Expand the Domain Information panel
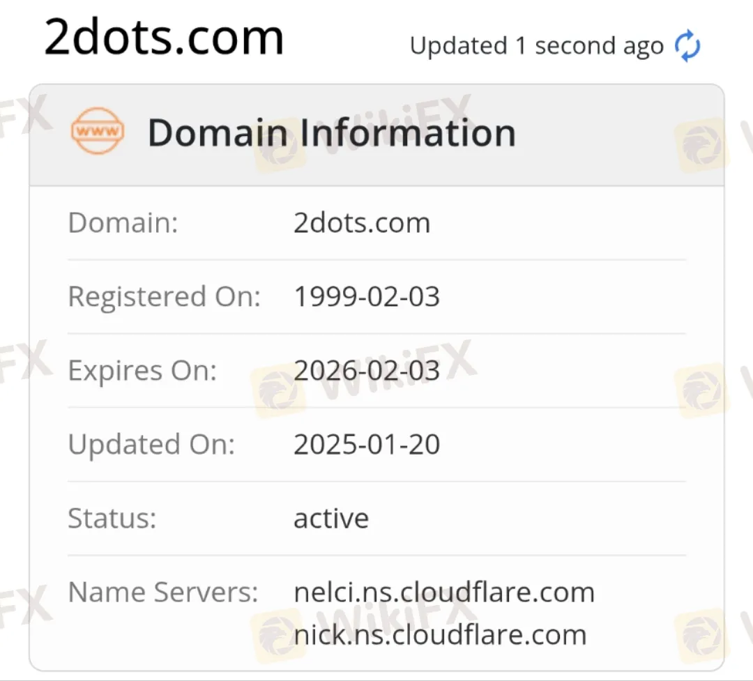Viewport: 753px width, 681px height. [332, 132]
